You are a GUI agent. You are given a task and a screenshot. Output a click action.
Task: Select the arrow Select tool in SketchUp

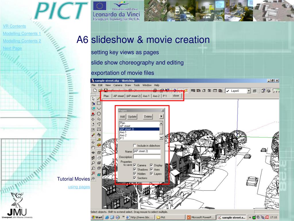93,99
